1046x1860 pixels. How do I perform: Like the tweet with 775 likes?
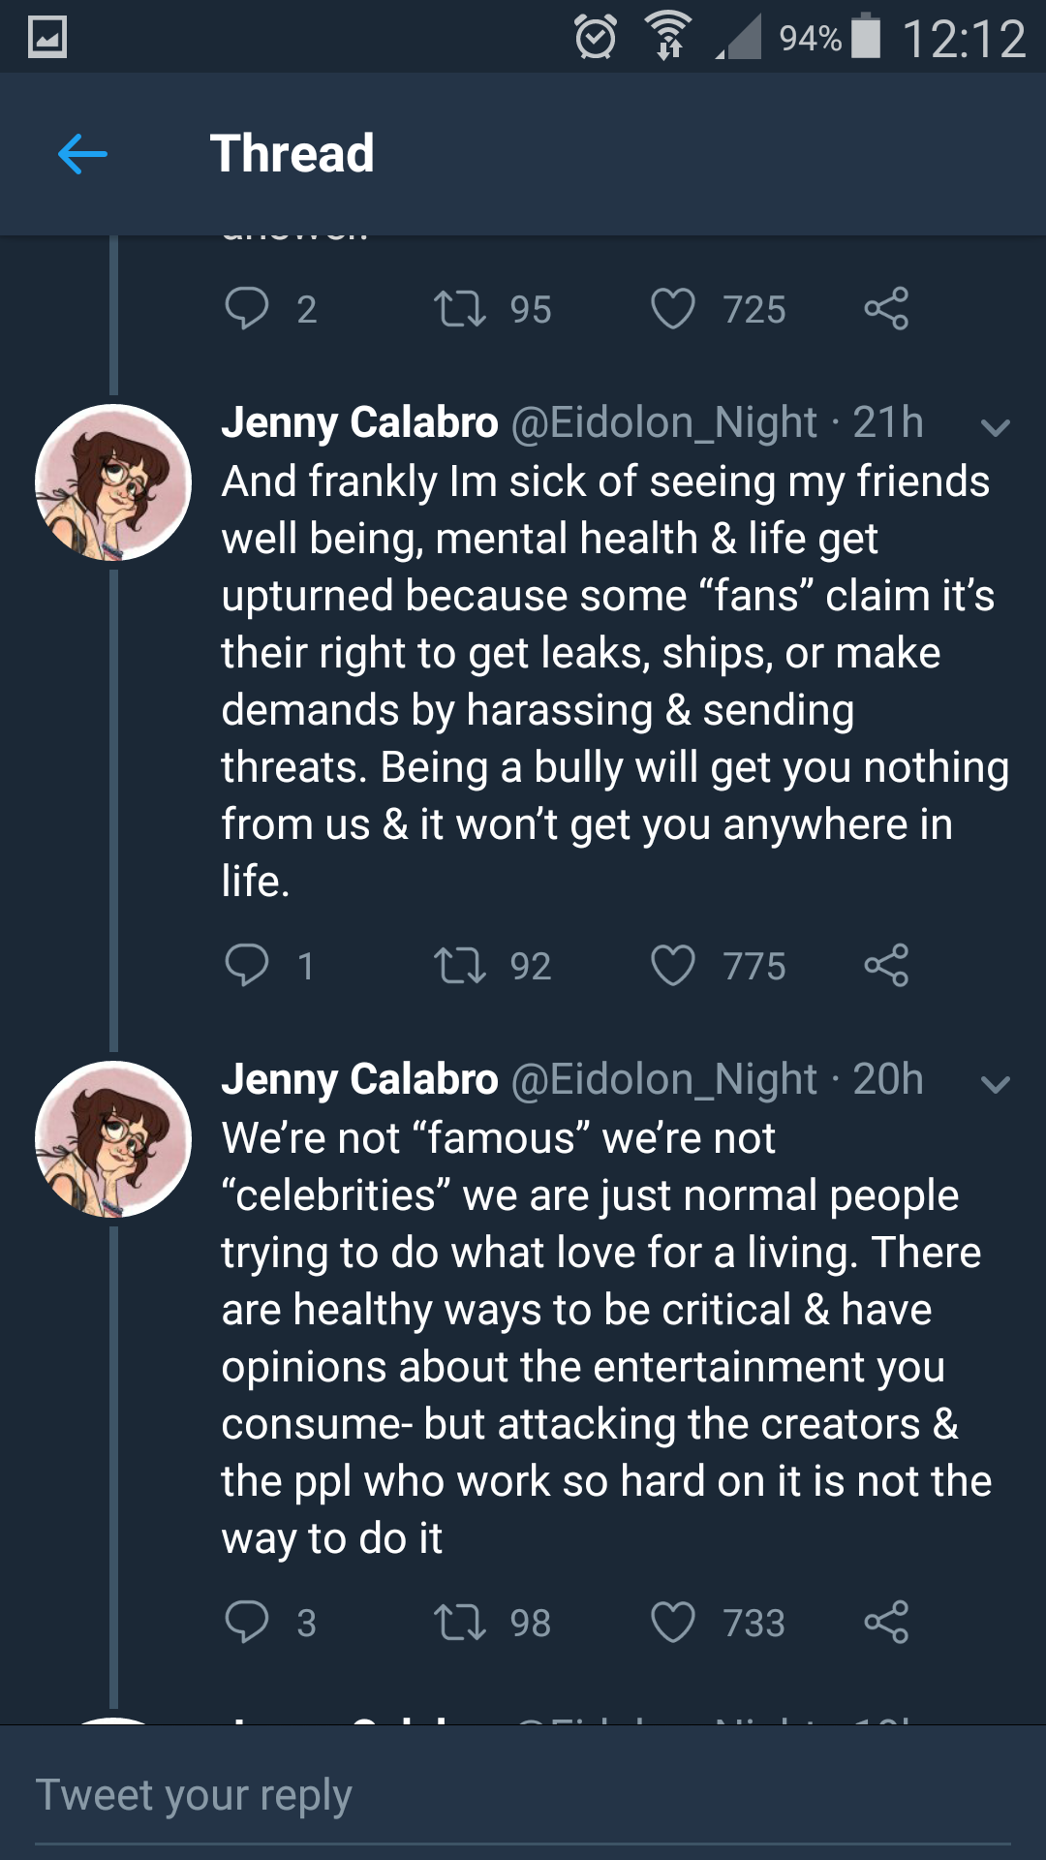coord(673,965)
